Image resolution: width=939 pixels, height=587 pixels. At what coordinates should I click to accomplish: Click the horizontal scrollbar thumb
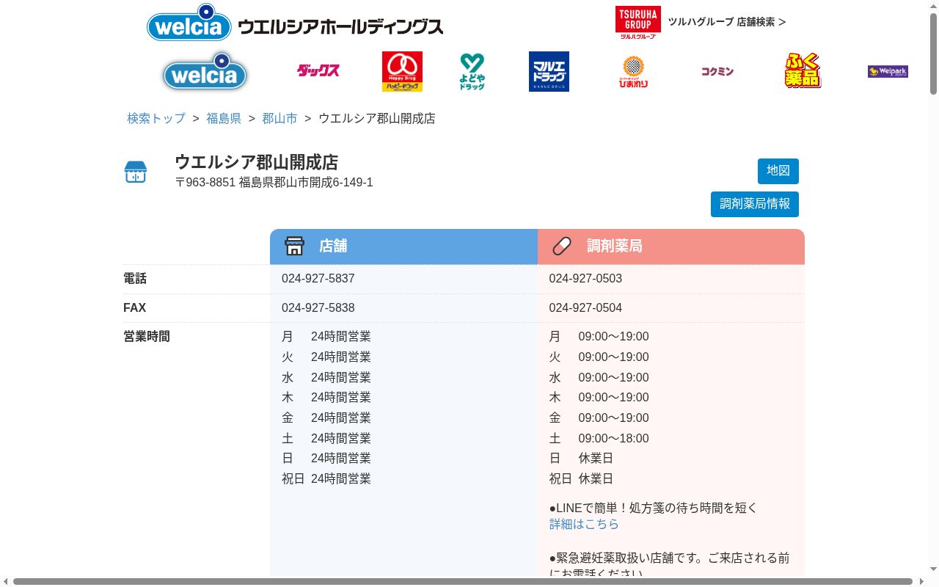coord(463,582)
